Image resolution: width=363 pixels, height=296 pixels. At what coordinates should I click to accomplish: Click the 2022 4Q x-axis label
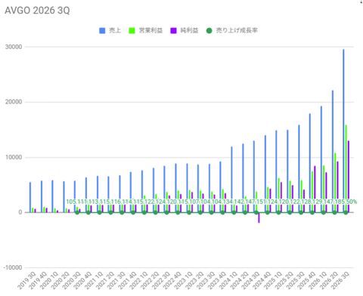(172, 280)
